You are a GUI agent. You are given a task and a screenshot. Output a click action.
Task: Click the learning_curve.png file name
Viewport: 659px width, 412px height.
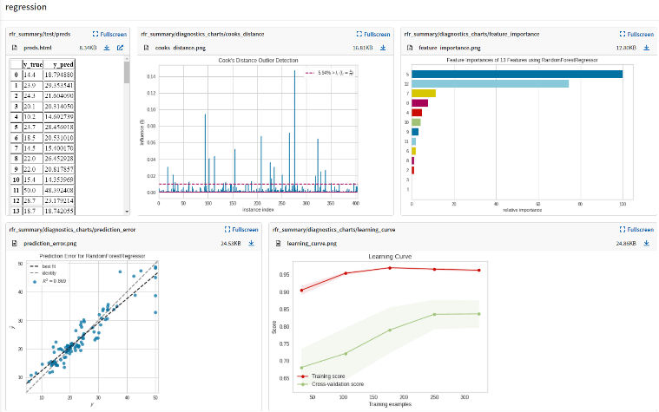click(x=312, y=243)
